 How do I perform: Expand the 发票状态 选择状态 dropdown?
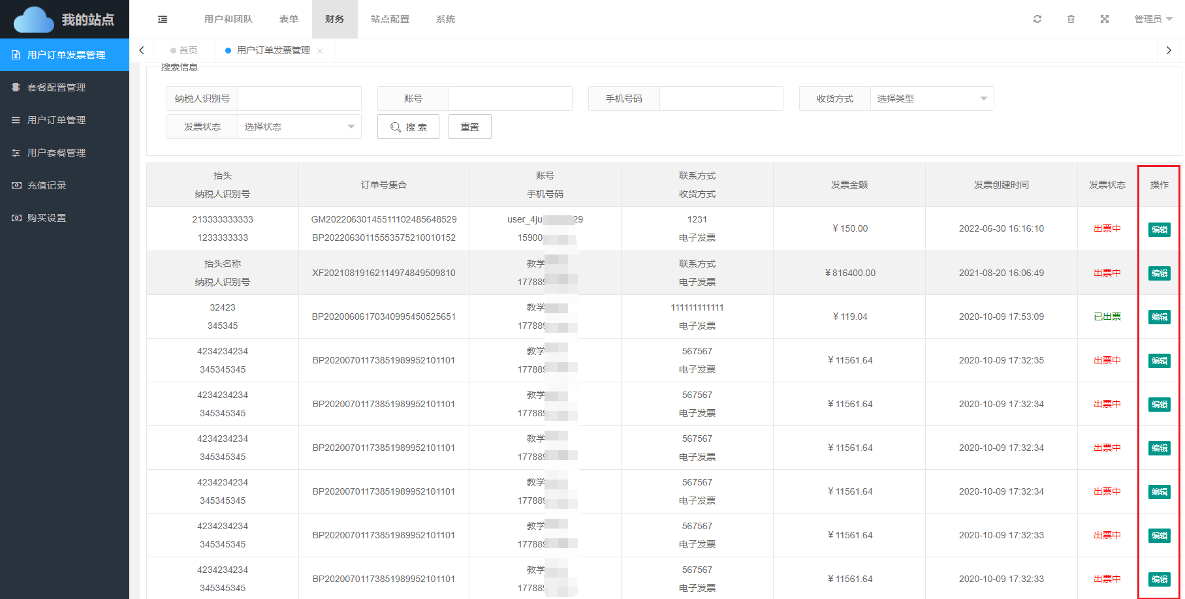point(299,127)
